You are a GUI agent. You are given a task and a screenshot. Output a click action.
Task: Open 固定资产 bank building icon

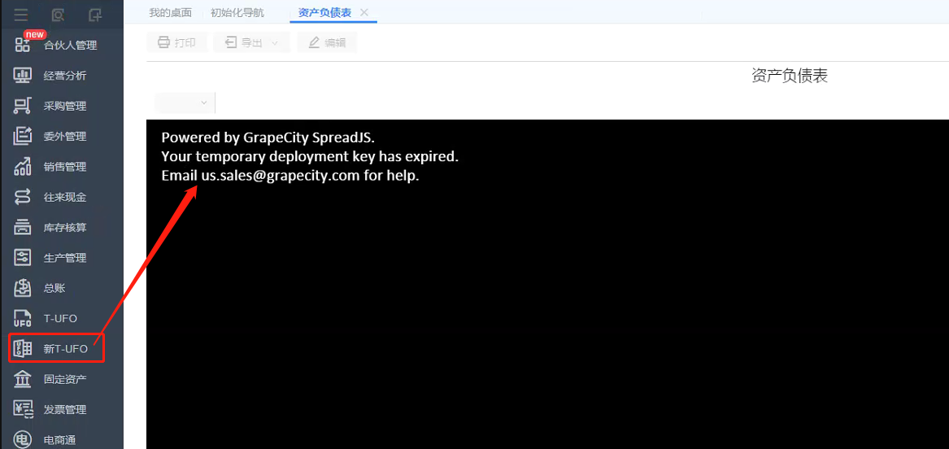point(23,379)
